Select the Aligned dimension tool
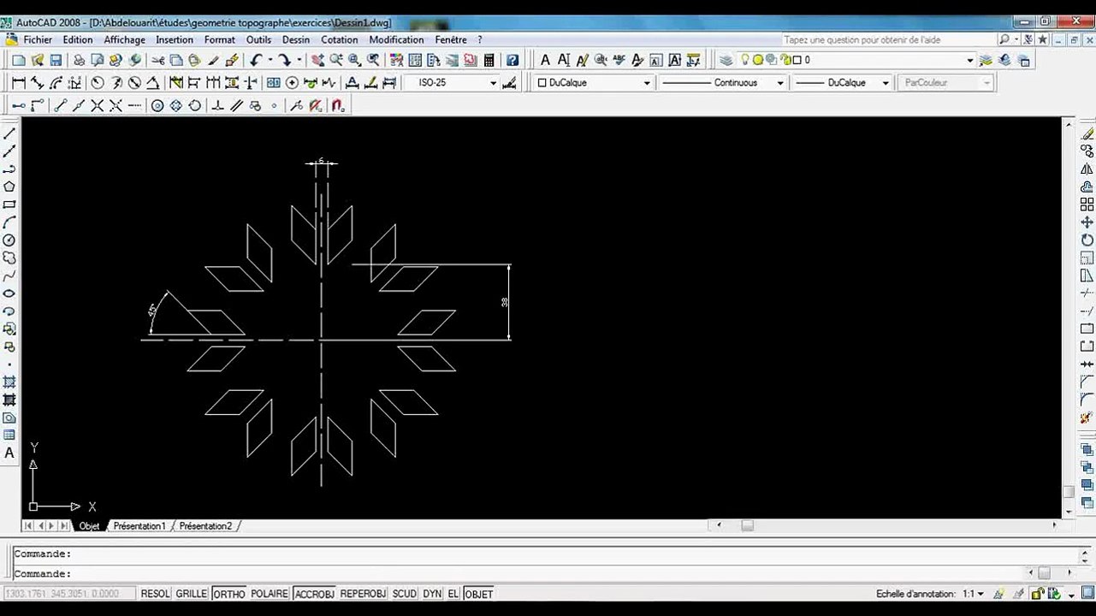 pyautogui.click(x=37, y=83)
